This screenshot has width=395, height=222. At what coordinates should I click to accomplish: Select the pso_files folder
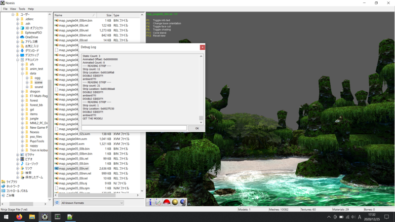(36, 137)
